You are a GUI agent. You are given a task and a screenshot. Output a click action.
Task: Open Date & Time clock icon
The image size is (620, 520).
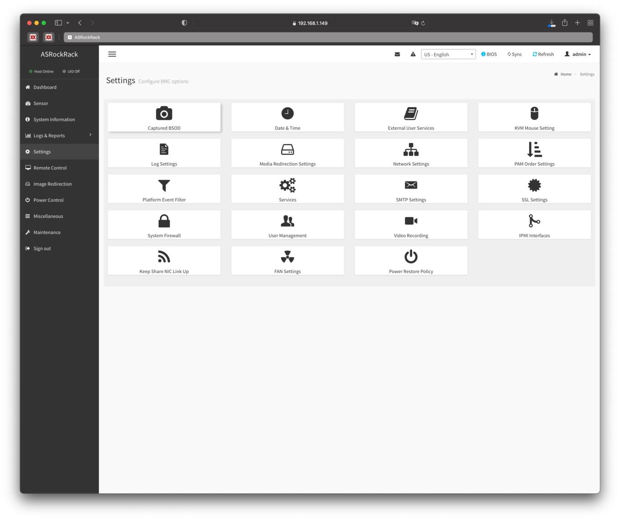click(x=288, y=113)
